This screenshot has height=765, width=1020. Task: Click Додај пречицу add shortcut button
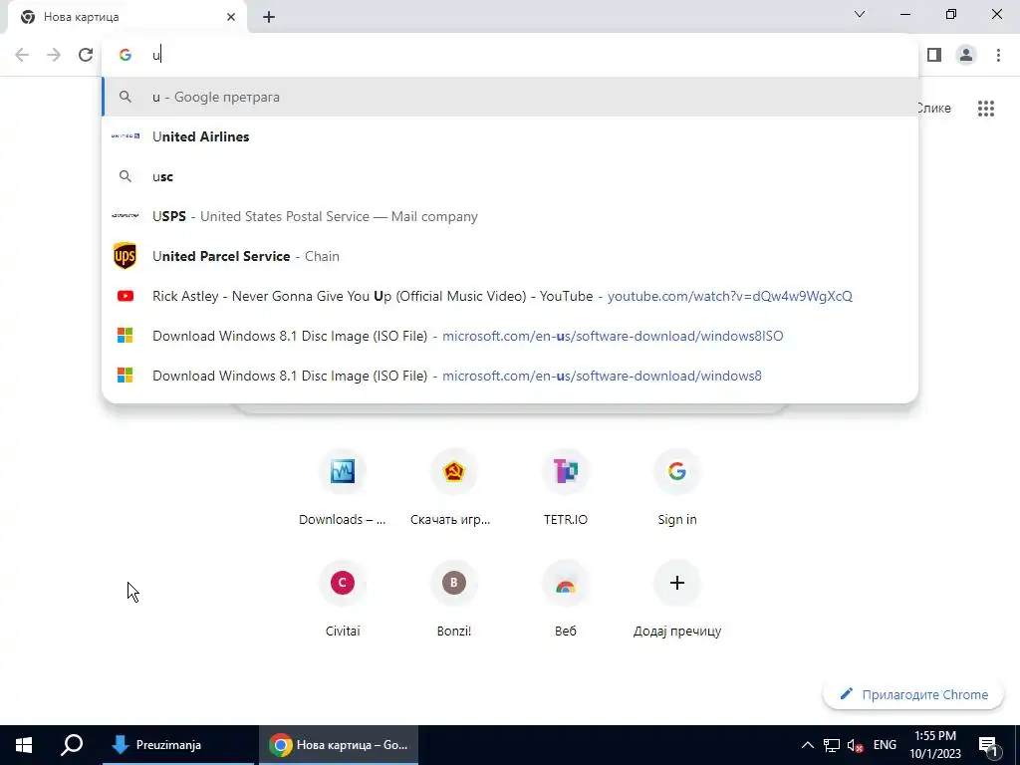click(x=676, y=598)
